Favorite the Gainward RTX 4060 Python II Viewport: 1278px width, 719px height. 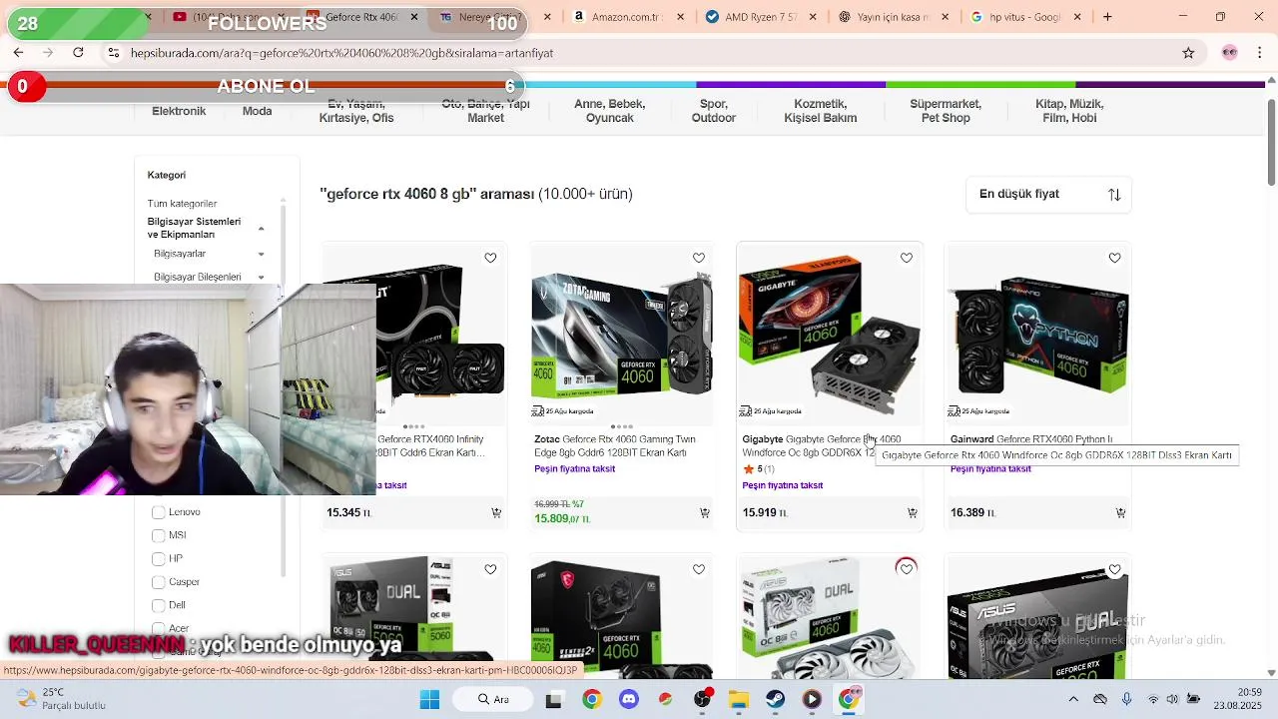click(1114, 258)
